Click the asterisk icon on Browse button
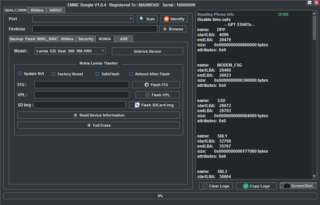Image resolution: width=320 pixels, height=205 pixels. coord(165,29)
